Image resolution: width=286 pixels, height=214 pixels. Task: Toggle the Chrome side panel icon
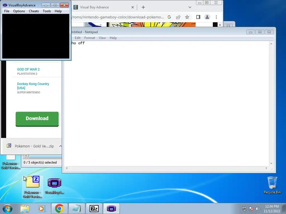[x=198, y=17]
